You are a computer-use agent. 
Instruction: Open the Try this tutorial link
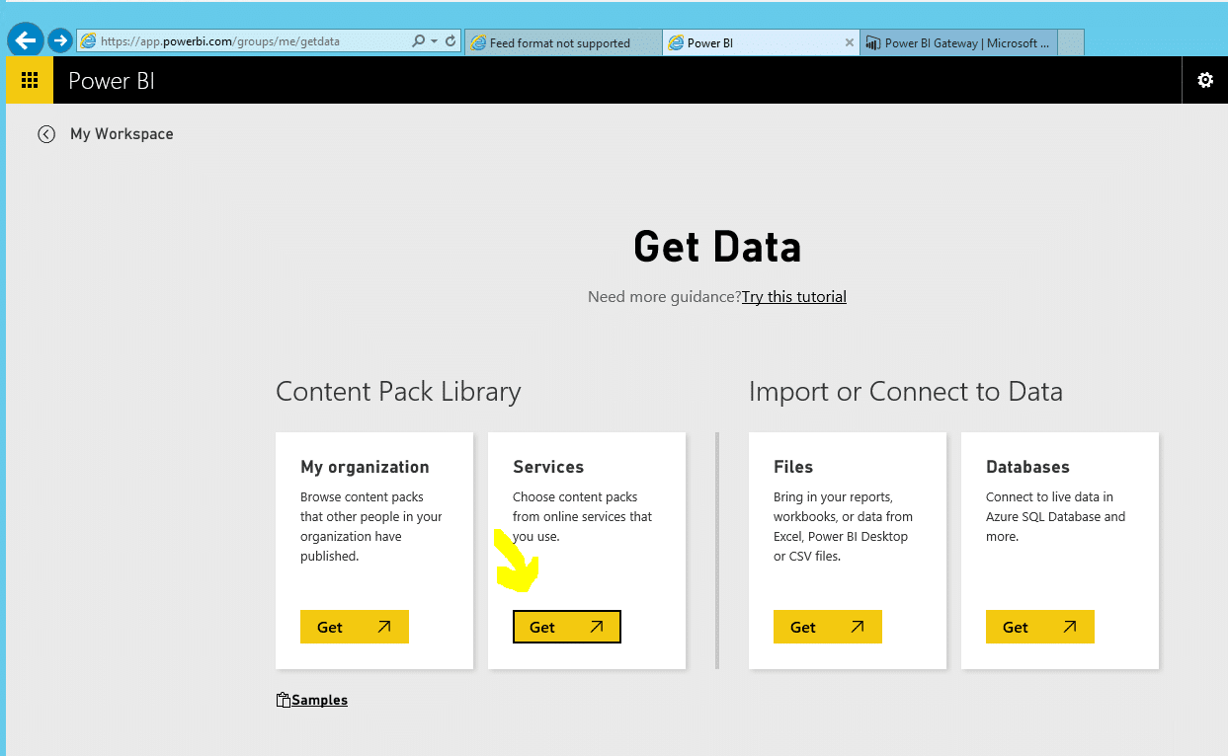click(793, 296)
